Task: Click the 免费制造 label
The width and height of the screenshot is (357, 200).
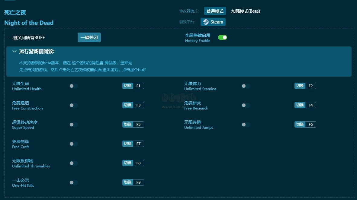Action: click(x=21, y=141)
